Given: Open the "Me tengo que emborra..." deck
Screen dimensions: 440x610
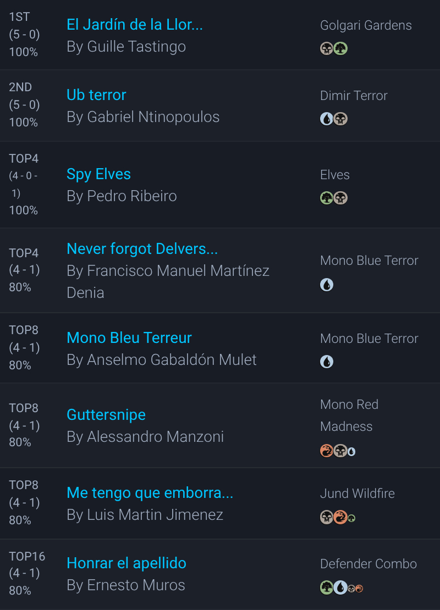Looking at the screenshot, I should point(150,493).
